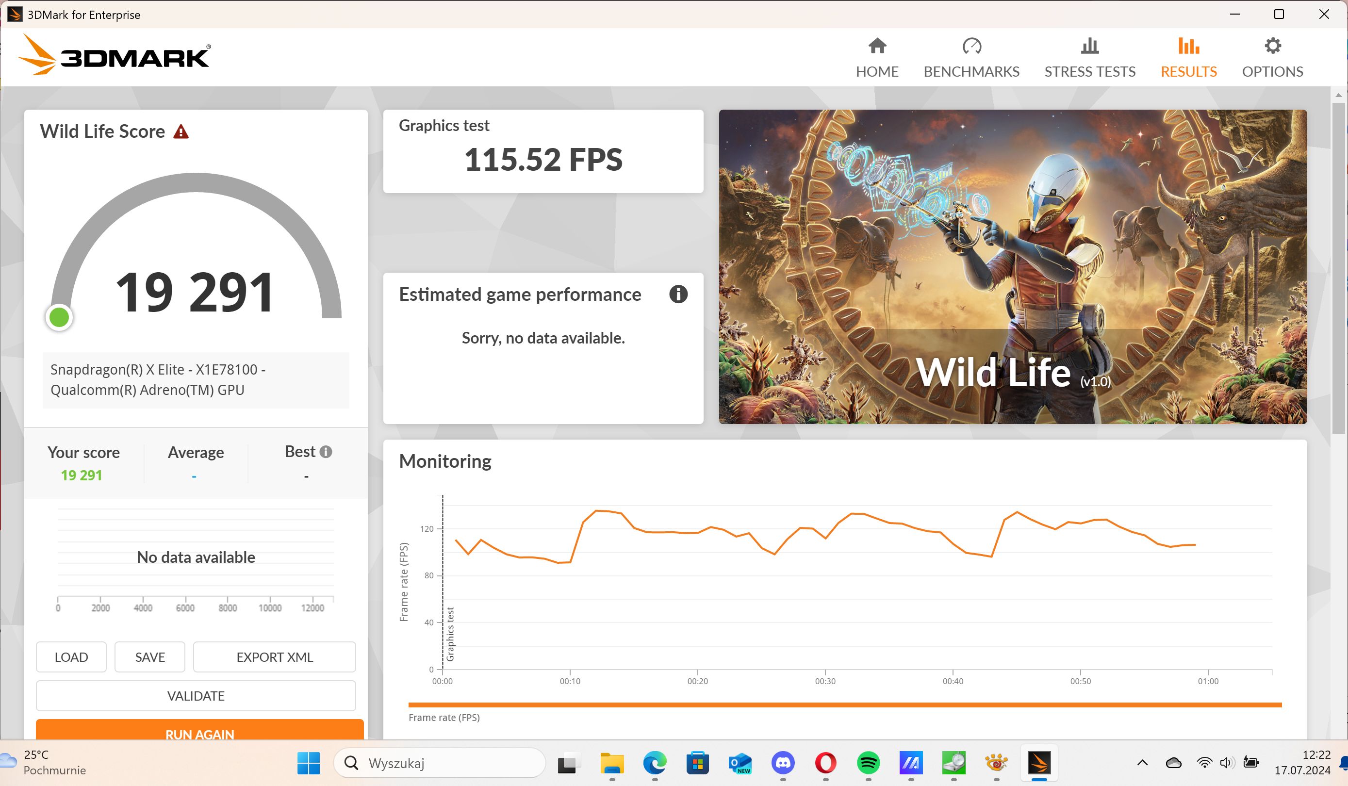Open the XnView eye icon in taskbar
This screenshot has height=786, width=1348.
996,763
